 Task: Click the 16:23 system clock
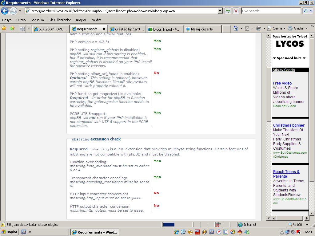click(x=307, y=232)
